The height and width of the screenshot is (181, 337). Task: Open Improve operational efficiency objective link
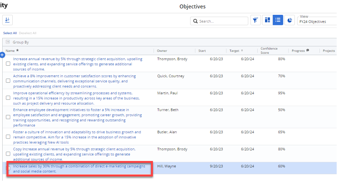pyautogui.click(x=76, y=98)
